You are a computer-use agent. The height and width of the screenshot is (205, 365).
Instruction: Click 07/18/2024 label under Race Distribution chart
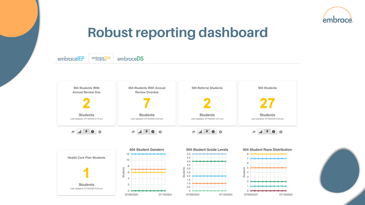pos(285,194)
